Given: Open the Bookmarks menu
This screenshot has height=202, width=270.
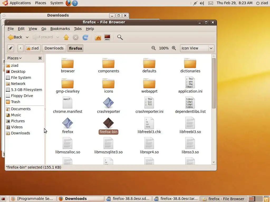Looking at the screenshot, I should pos(60,29).
